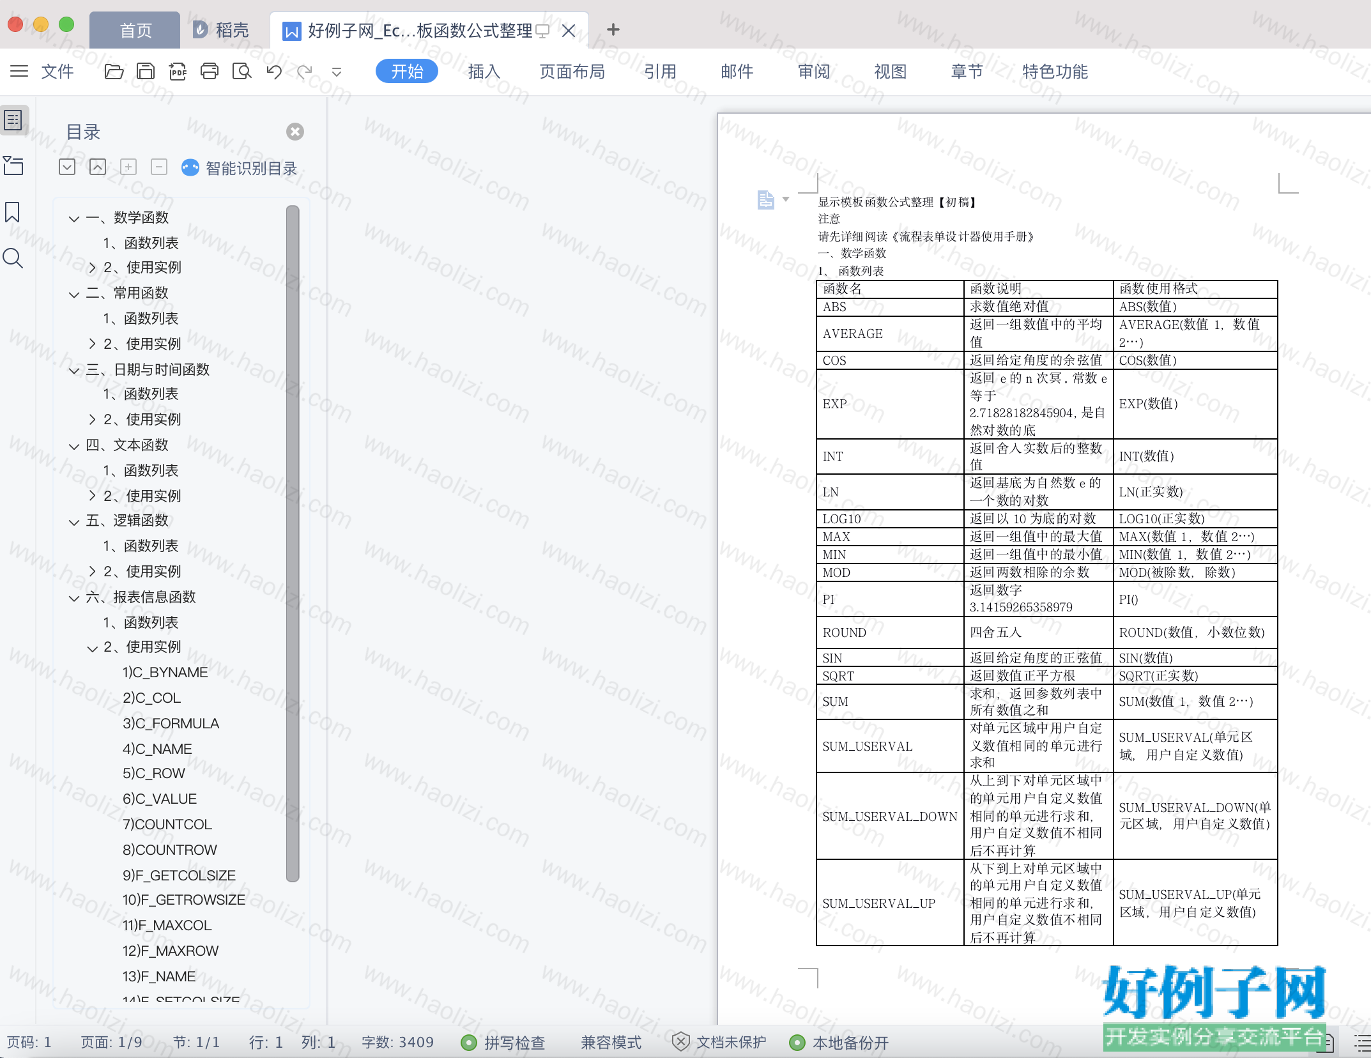This screenshot has height=1058, width=1371.
Task: Switch to 开始 ribbon tab
Action: [407, 72]
